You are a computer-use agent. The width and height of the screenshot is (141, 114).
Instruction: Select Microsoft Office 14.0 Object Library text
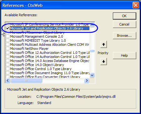pyautogui.click(x=37, y=65)
